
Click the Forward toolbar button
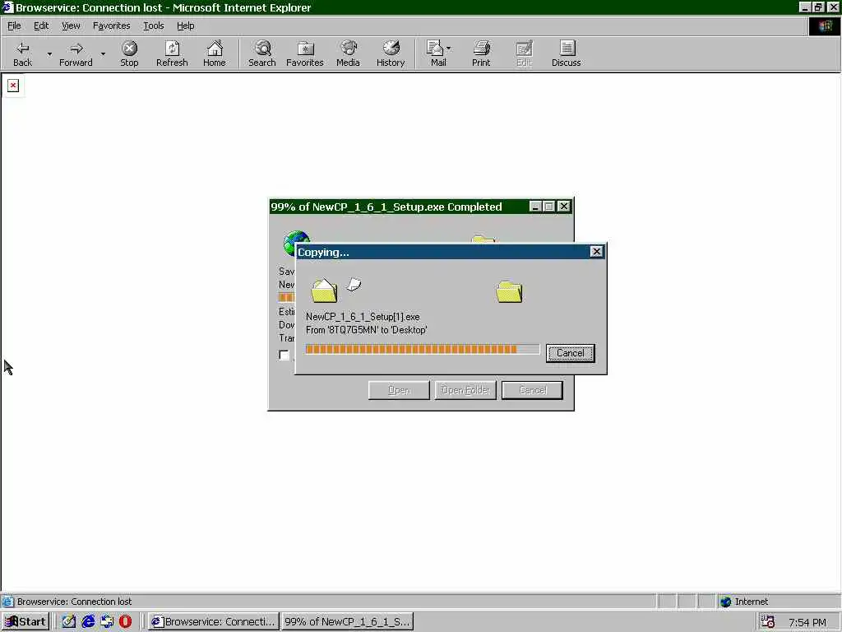click(x=76, y=53)
